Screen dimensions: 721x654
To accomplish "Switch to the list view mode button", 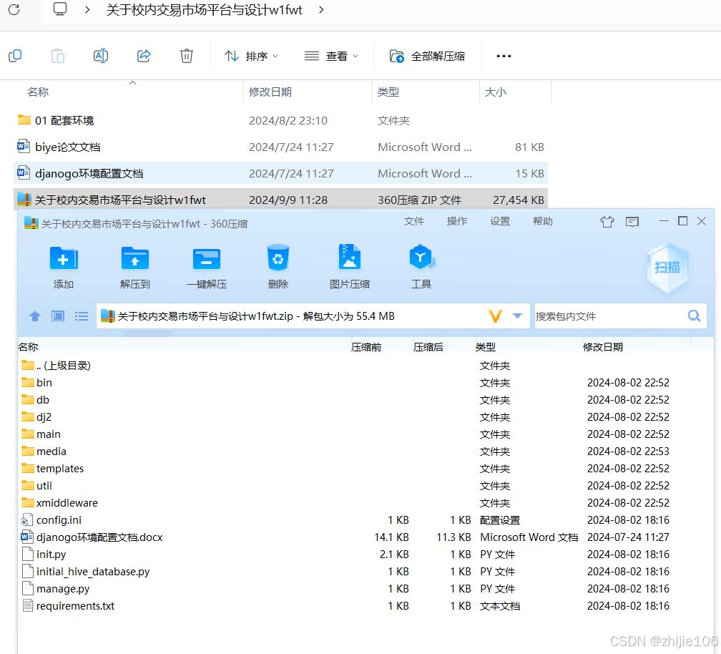I will click(82, 316).
